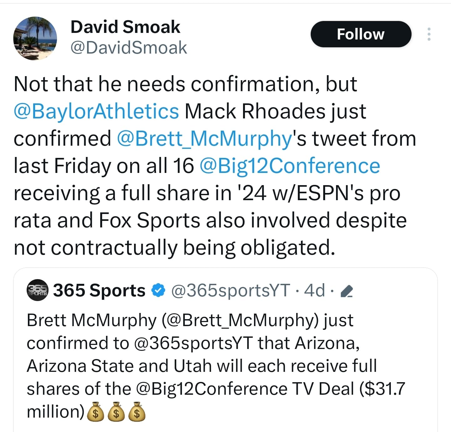Click the second money bag emoji
451x432 pixels.
point(116,411)
